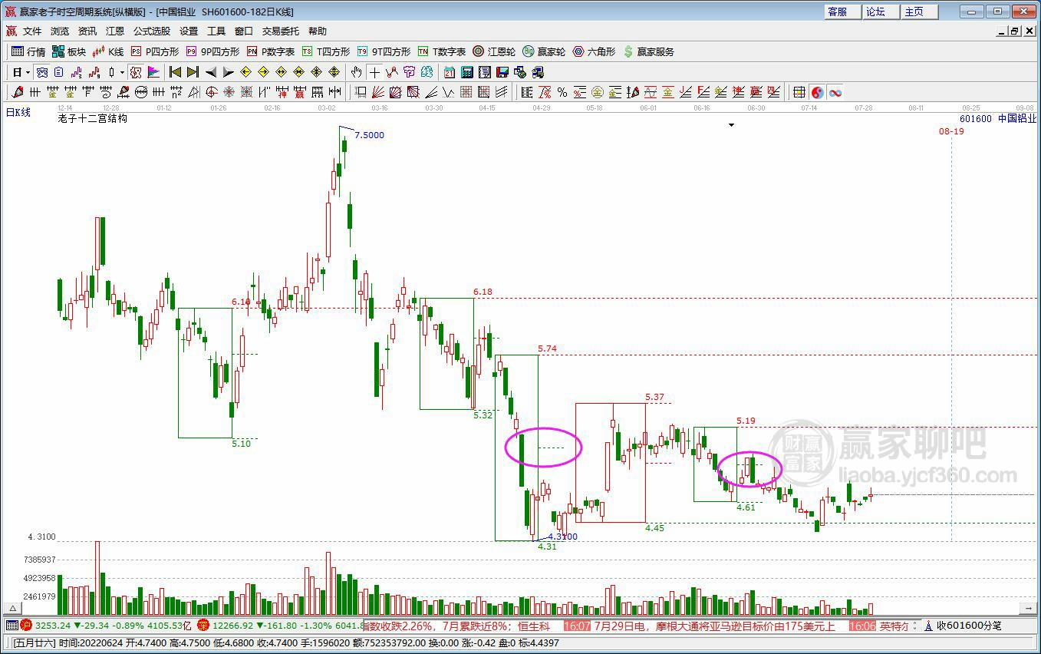Screen dimensions: 1041x654
Task: Click the 收601600分笔 status entry
Action: (969, 626)
